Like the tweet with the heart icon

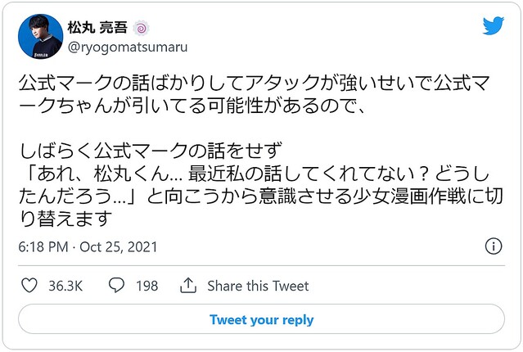point(29,286)
